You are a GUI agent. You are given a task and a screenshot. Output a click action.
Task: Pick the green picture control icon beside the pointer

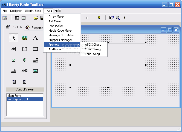tap(25, 38)
